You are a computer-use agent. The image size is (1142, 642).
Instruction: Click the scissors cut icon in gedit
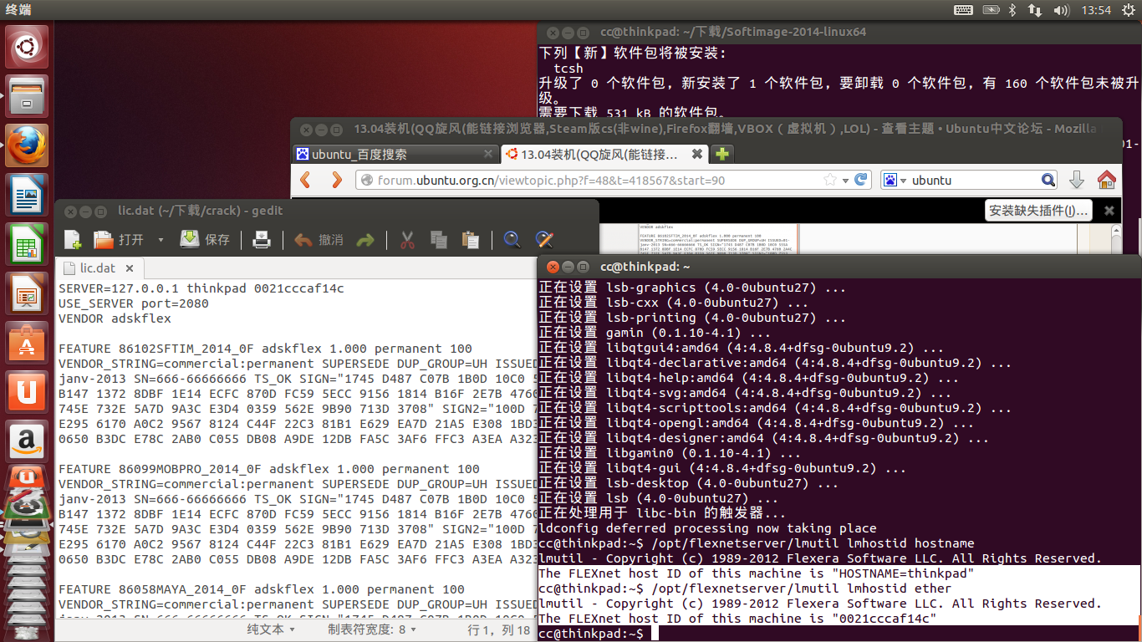[407, 240]
